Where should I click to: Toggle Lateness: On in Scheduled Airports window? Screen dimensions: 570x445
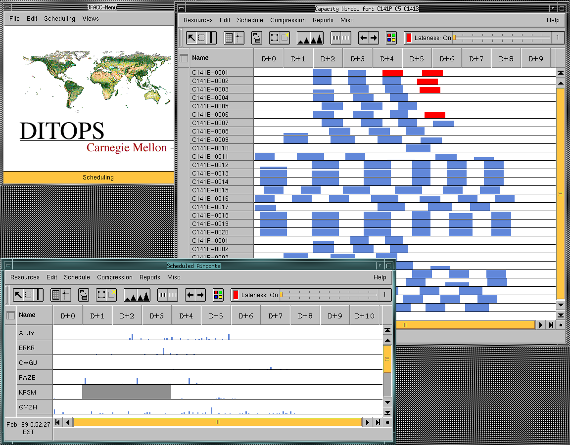pos(255,295)
